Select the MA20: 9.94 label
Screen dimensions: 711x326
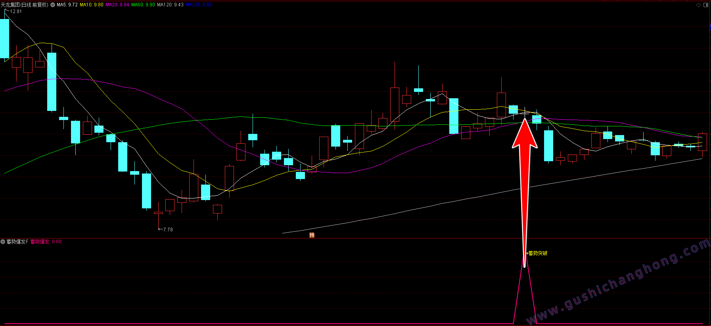117,5
